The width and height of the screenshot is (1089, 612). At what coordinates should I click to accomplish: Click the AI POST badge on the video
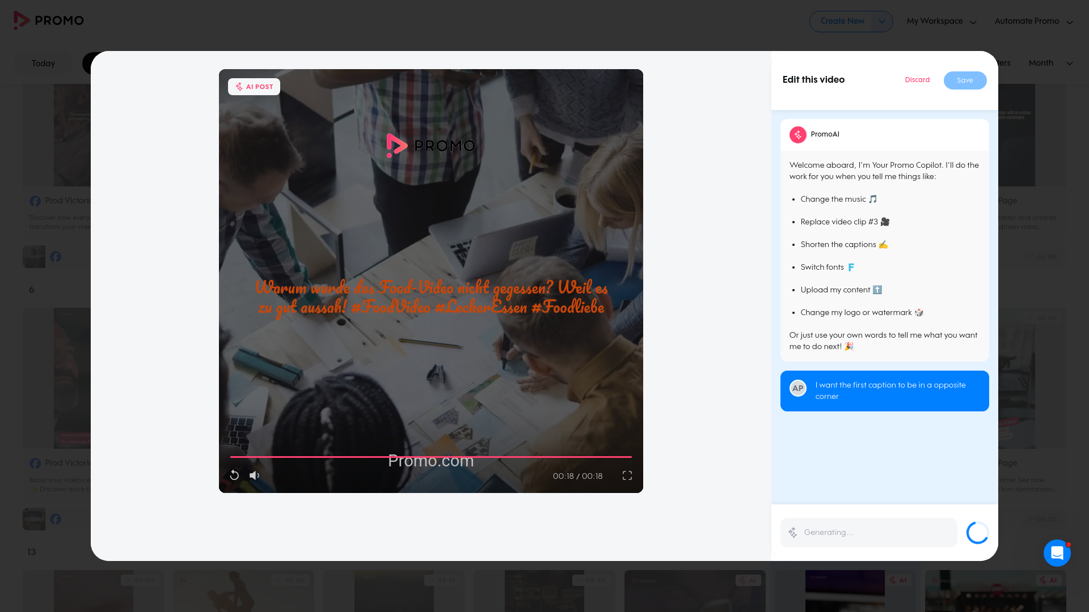coord(254,87)
